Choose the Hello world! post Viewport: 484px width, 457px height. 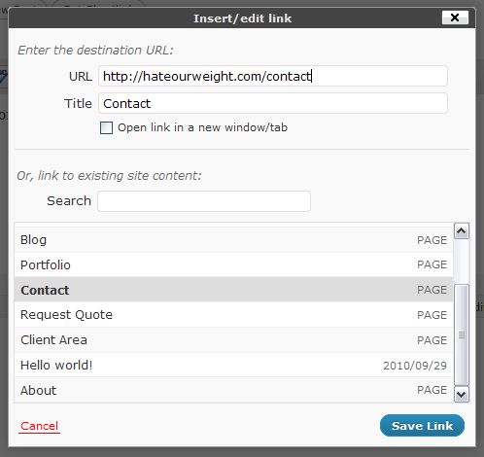[x=233, y=366]
